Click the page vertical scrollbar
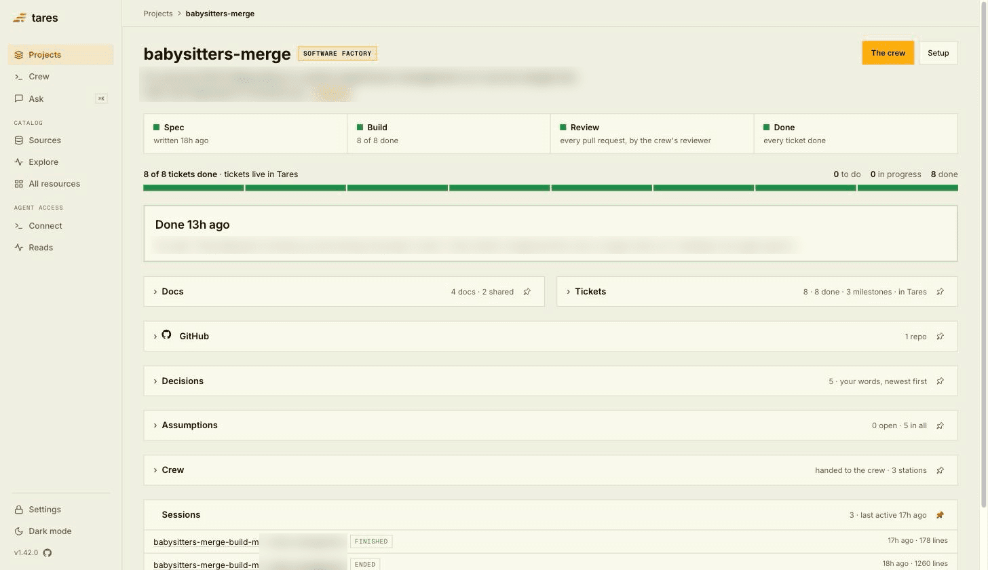 click(984, 254)
